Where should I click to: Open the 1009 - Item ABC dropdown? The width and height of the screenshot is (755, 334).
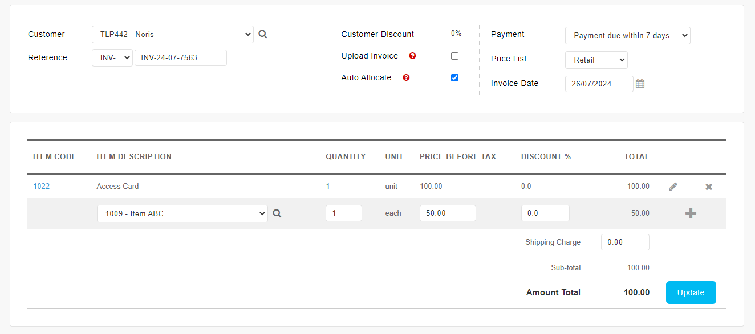coord(182,213)
